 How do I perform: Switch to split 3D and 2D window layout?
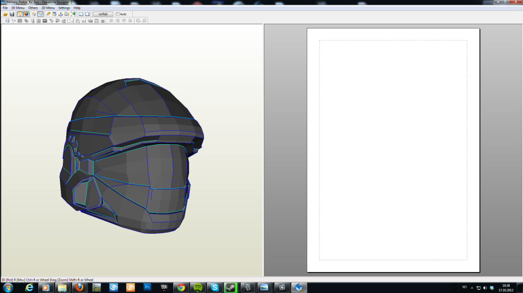(x=81, y=14)
